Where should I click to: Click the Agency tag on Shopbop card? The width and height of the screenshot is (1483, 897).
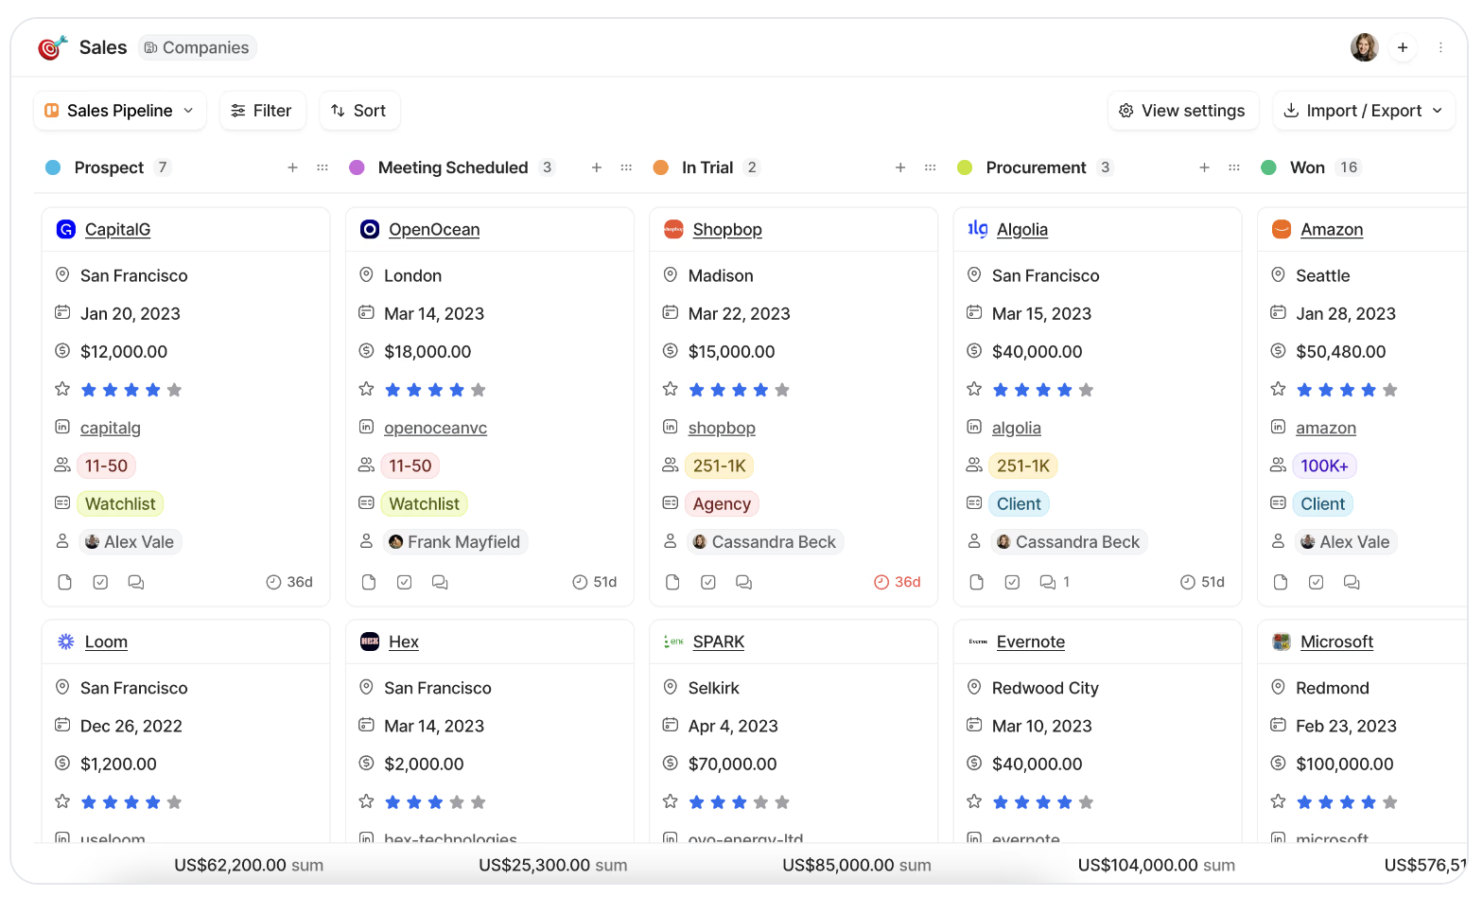point(722,504)
